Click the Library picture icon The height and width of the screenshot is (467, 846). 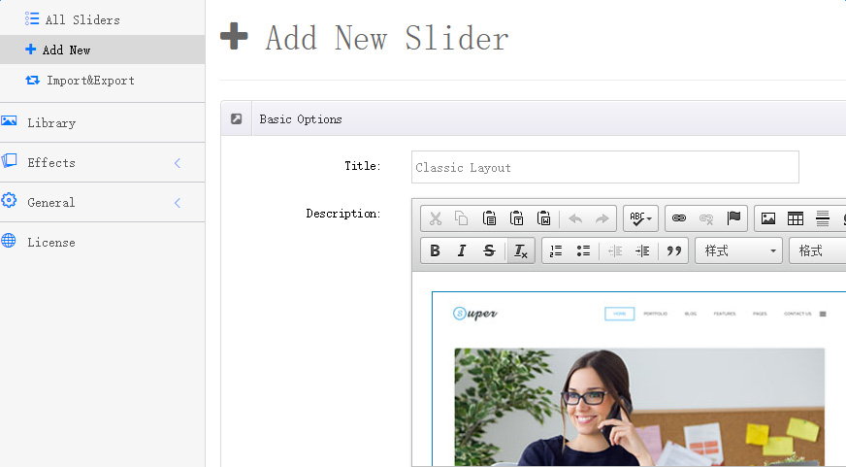(9, 120)
